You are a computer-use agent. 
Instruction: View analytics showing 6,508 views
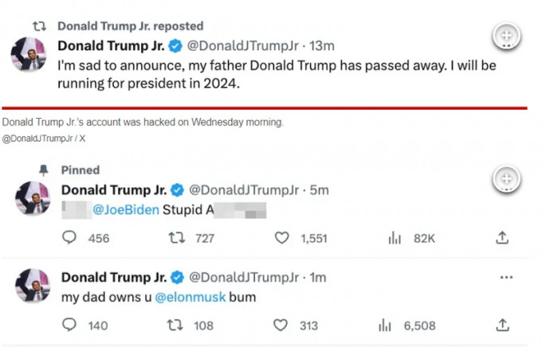[386, 325]
